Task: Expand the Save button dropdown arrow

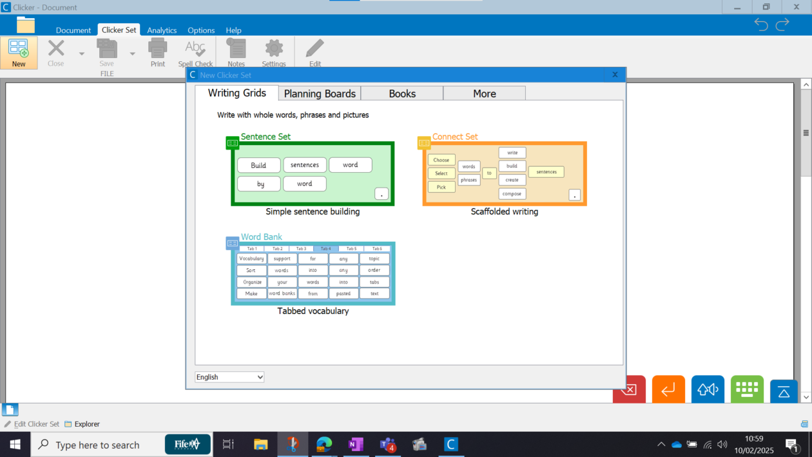Action: [133, 53]
